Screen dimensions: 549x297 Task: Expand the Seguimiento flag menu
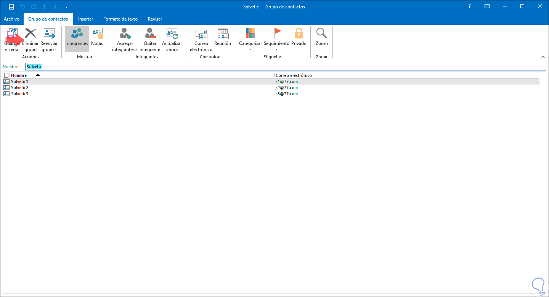coord(276,40)
